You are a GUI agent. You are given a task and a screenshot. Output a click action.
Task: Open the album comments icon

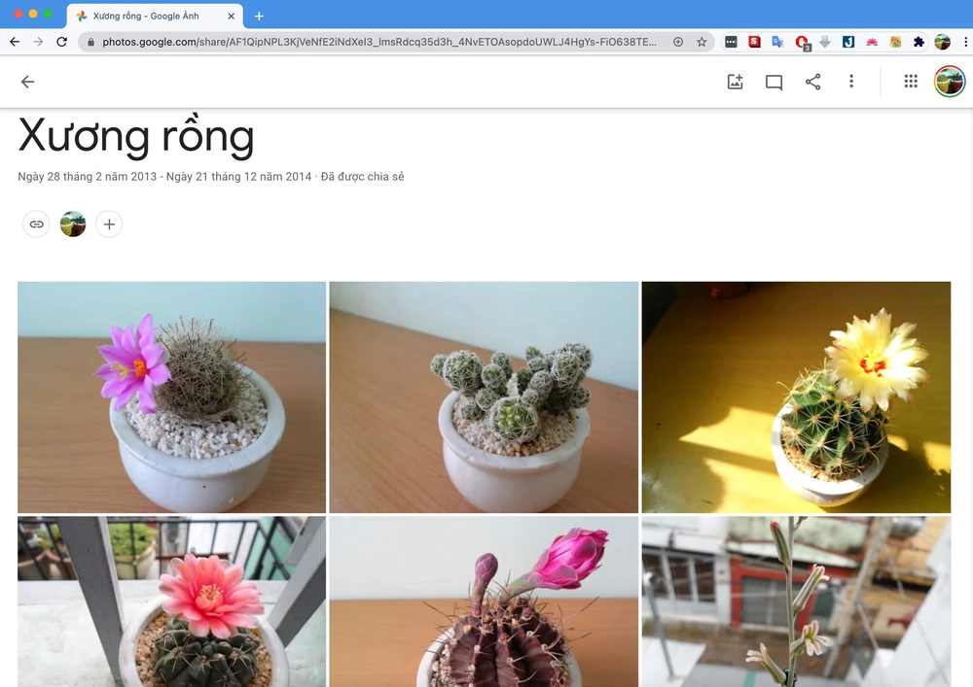tap(774, 82)
